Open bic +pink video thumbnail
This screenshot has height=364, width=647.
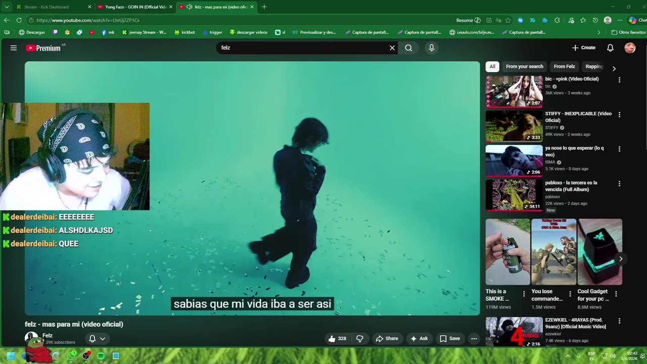pyautogui.click(x=514, y=92)
